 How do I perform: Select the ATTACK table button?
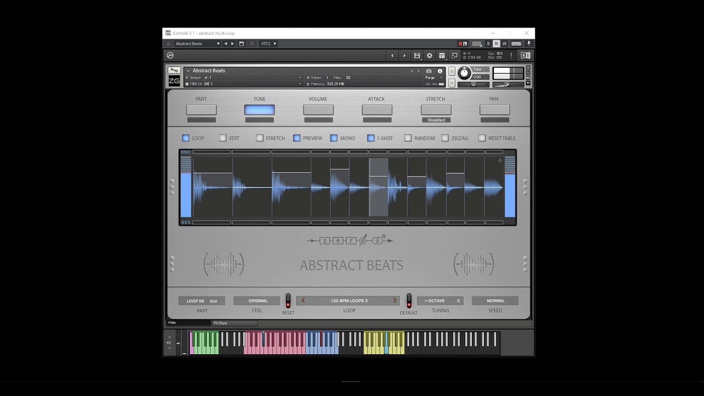[x=377, y=109]
